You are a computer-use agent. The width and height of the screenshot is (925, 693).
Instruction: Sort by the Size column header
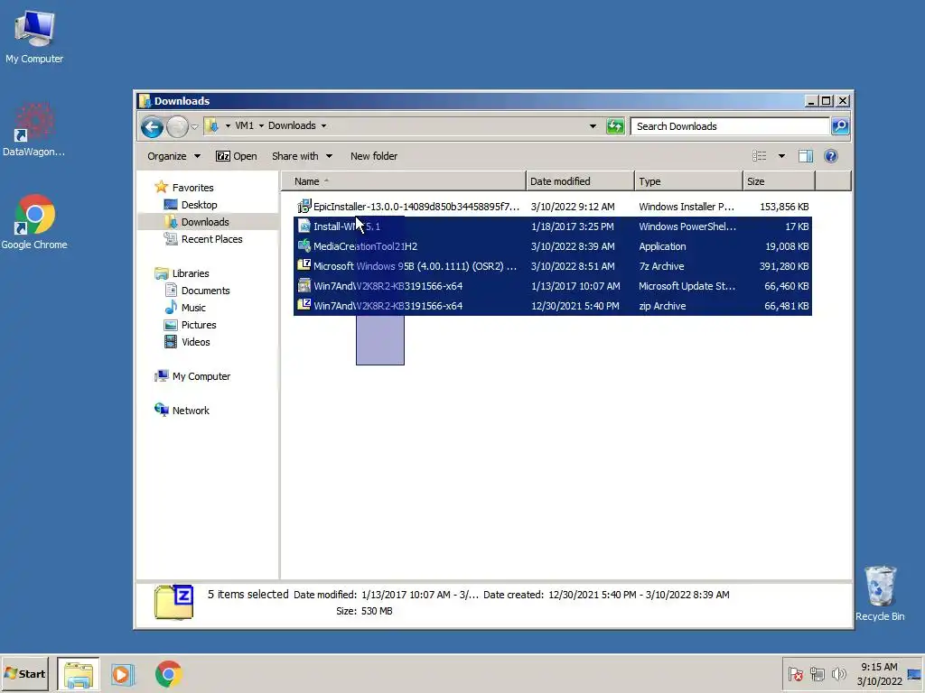(779, 181)
